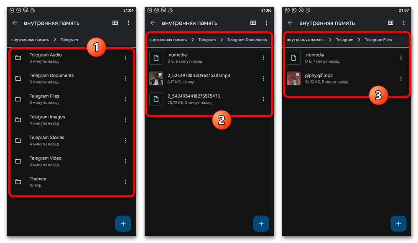Select file 2_5424954418275575473
The image size is (418, 243).
[x=209, y=99]
